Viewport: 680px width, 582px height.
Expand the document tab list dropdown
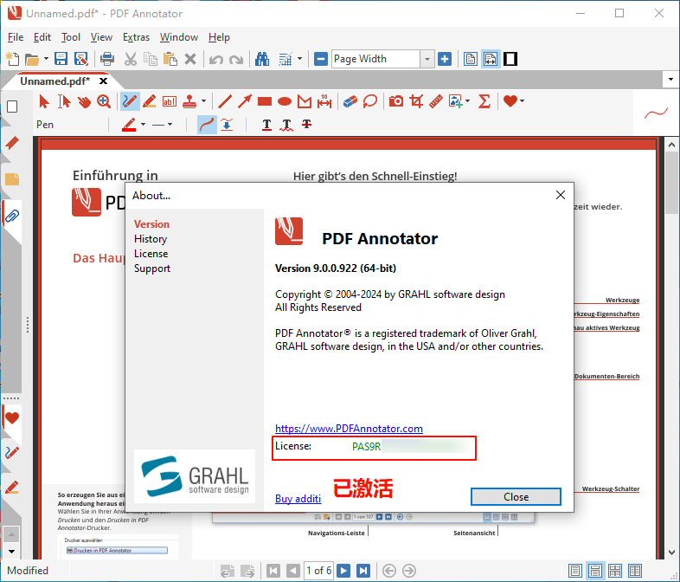point(670,80)
